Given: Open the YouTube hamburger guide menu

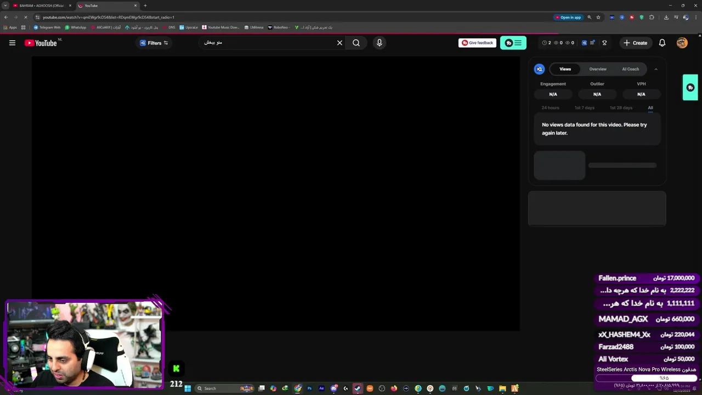Looking at the screenshot, I should pyautogui.click(x=12, y=43).
